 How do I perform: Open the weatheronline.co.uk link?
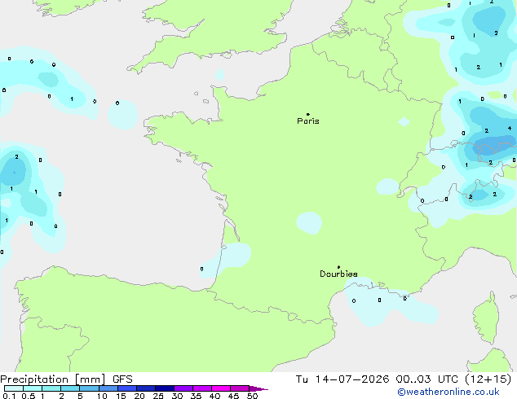point(449,392)
